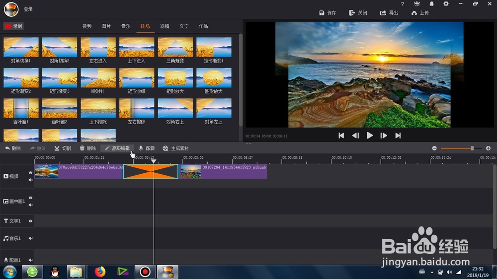
Task: Open the File Explorer taskbar icon
Action: point(76,272)
